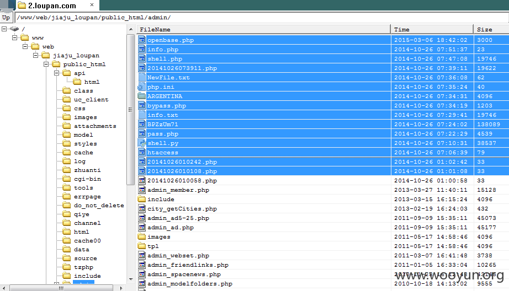Click the tree scroll up arrow

(x=131, y=30)
